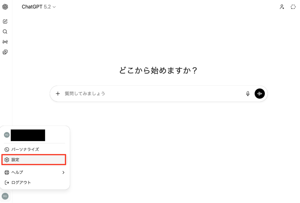Open chat search via the magnifier icon
The image size is (300, 203).
pyautogui.click(x=5, y=32)
